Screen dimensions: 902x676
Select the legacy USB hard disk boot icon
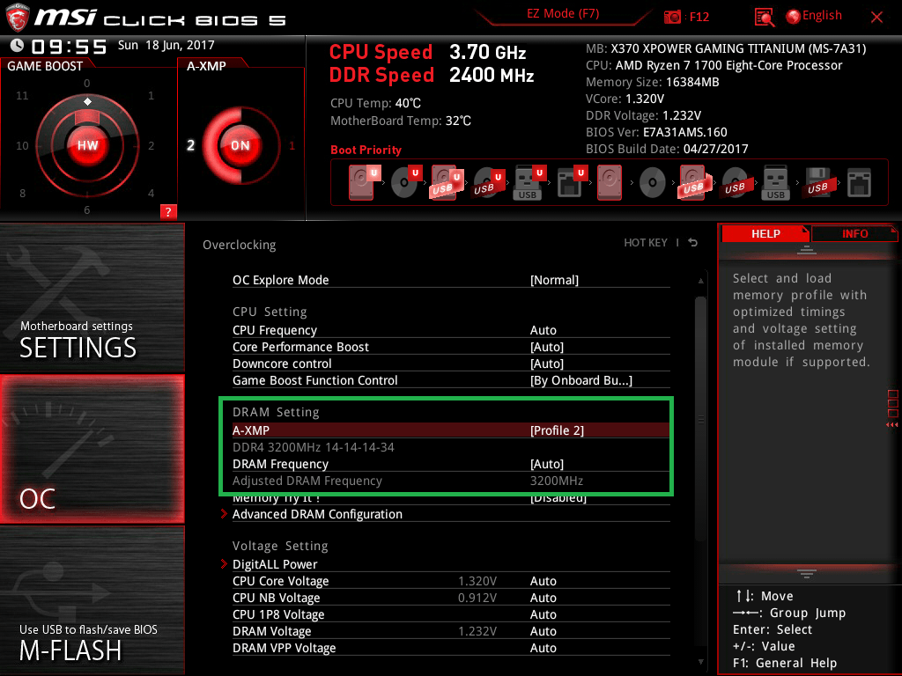(x=693, y=182)
